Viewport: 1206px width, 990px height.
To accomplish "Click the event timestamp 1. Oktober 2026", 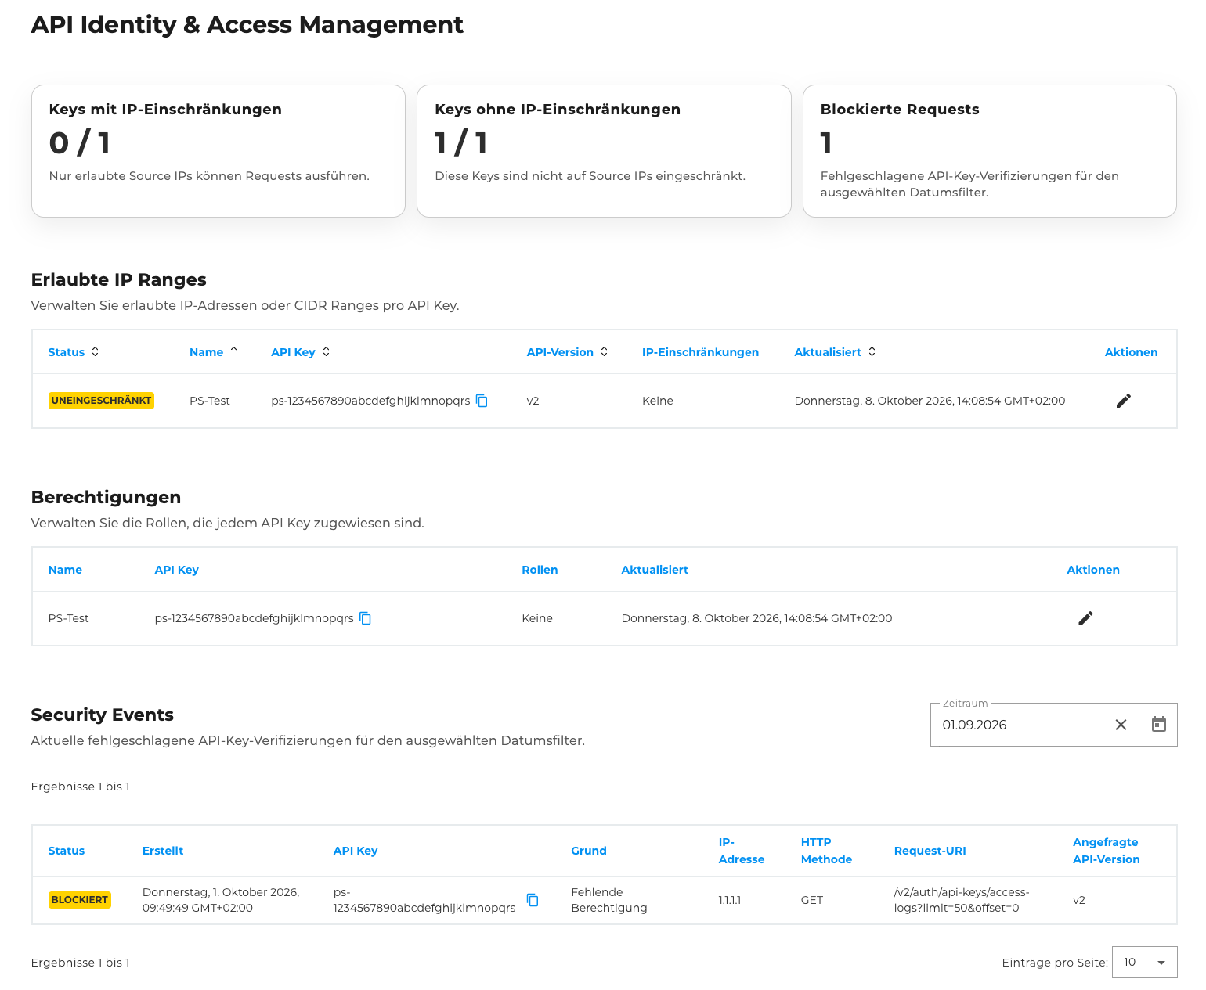I will [x=221, y=900].
